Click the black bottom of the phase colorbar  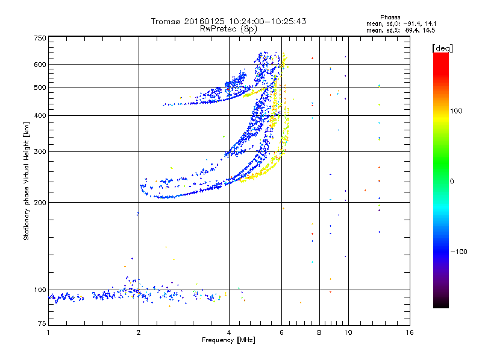441,304
